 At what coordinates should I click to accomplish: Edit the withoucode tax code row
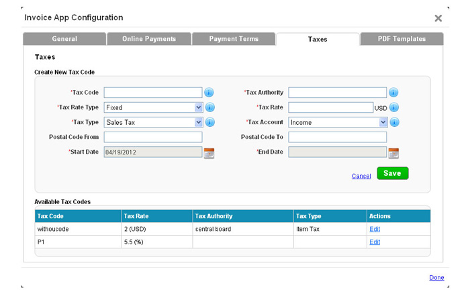pyautogui.click(x=375, y=229)
